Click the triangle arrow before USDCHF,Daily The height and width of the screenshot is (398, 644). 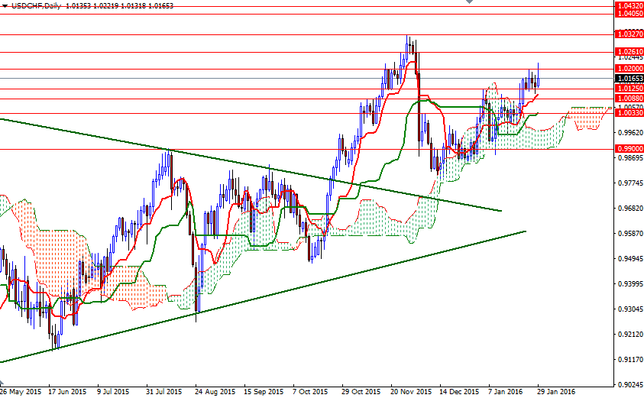click(x=5, y=6)
